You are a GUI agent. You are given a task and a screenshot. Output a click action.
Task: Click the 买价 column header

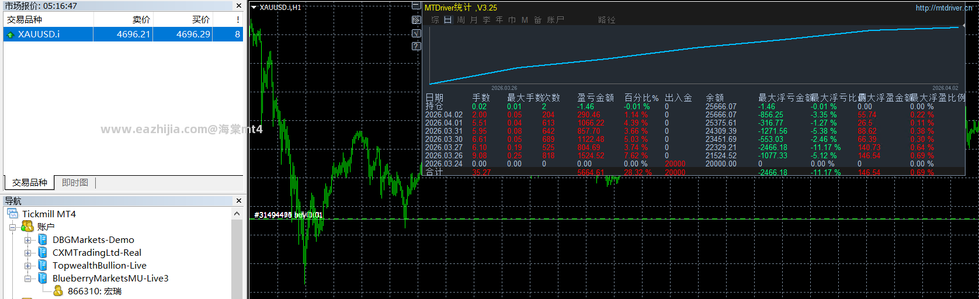183,19
